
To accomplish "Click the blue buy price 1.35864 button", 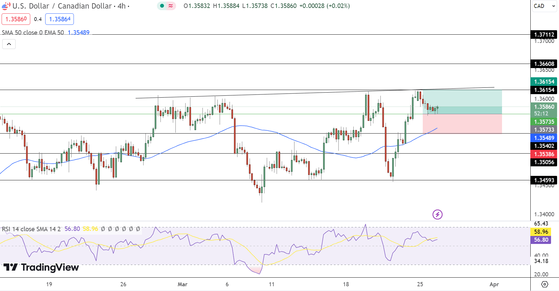I will click(60, 19).
